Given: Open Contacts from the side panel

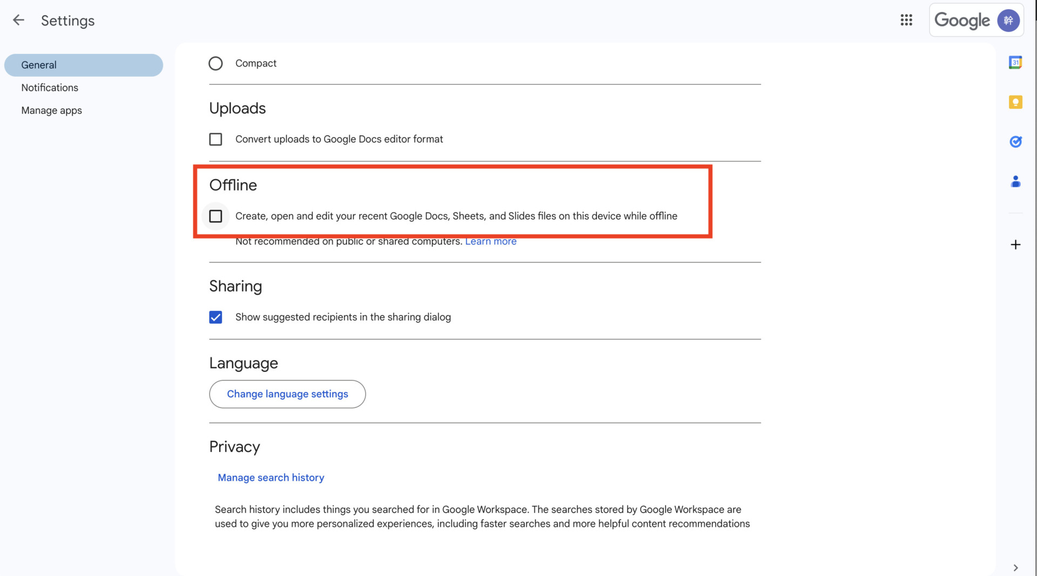Looking at the screenshot, I should [x=1016, y=182].
